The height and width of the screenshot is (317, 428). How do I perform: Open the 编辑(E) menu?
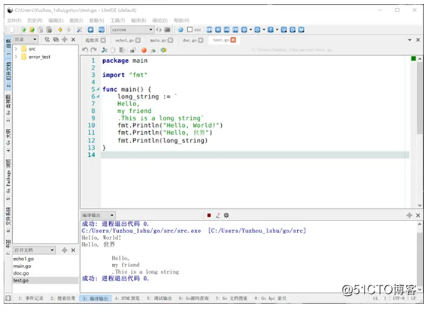tap(56, 21)
